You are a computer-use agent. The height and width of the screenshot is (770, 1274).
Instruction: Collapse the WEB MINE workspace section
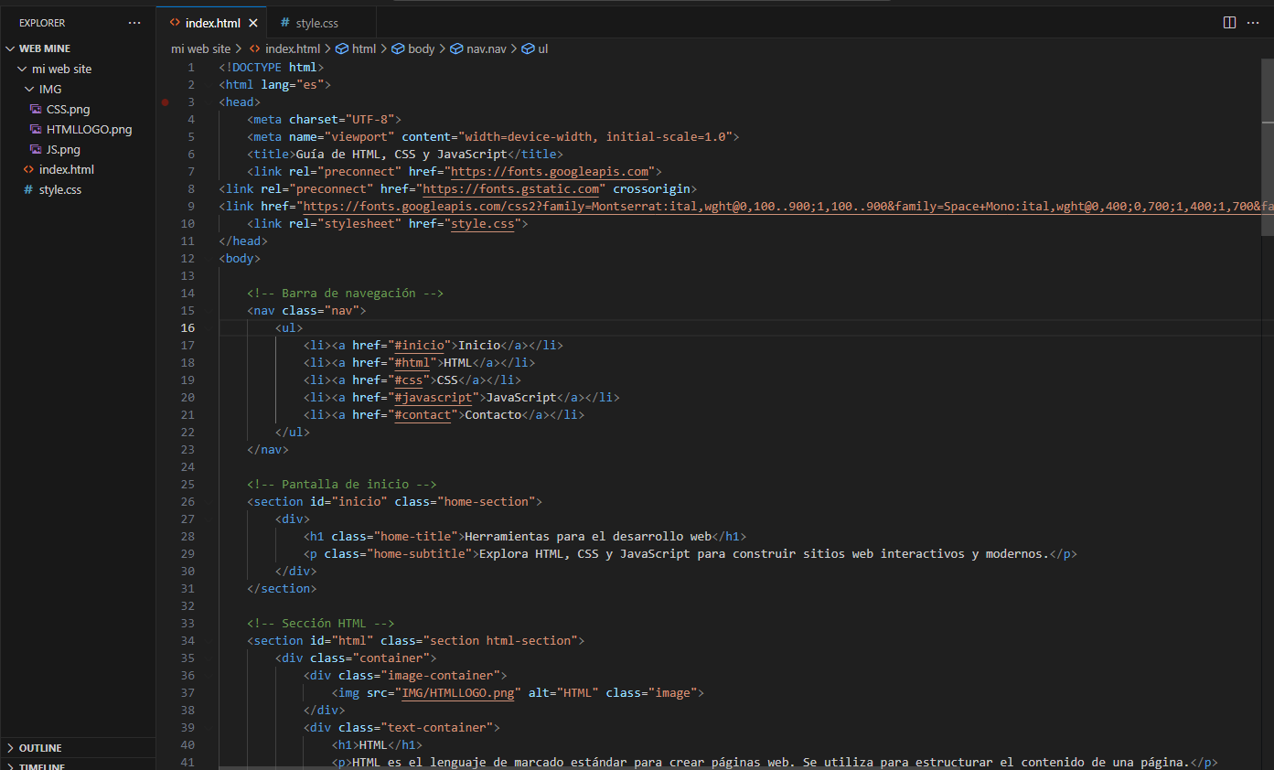tap(10, 48)
